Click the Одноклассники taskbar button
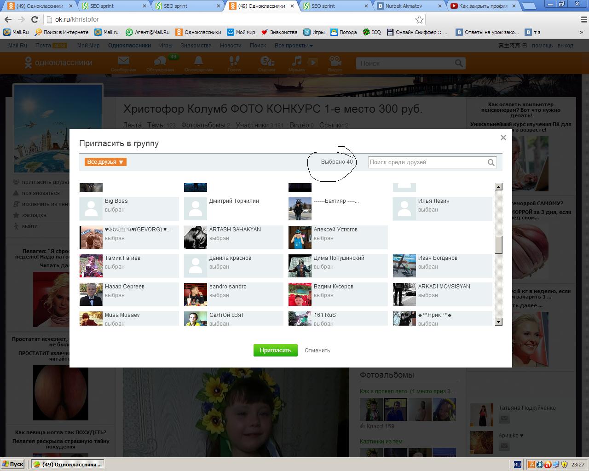This screenshot has height=471, width=589. click(68, 465)
